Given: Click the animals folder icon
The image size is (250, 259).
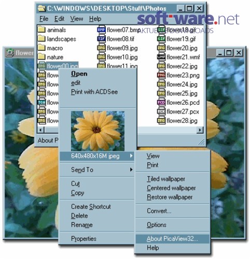Looking at the screenshot, I should click(41, 30).
